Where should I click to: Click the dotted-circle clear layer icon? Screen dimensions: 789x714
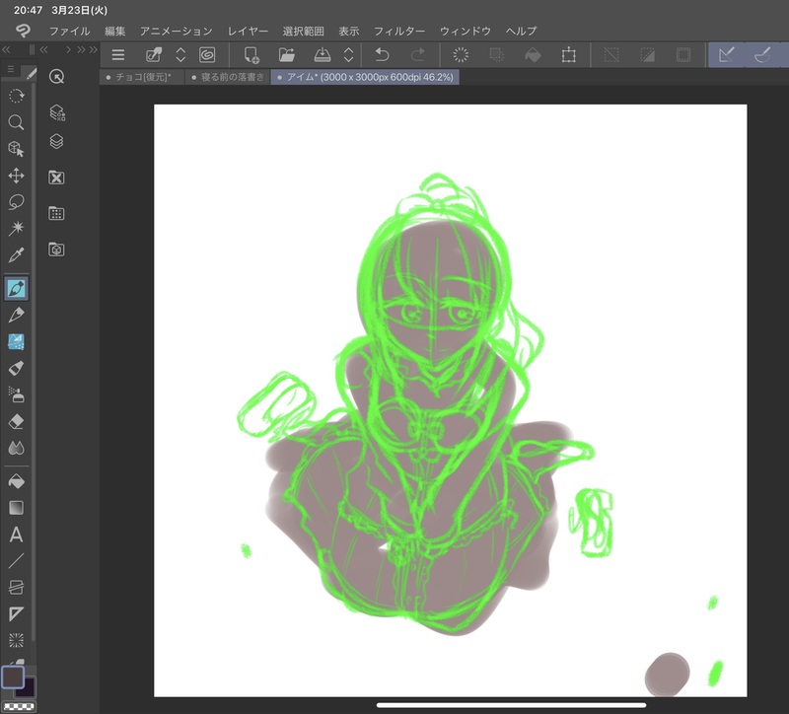[461, 55]
